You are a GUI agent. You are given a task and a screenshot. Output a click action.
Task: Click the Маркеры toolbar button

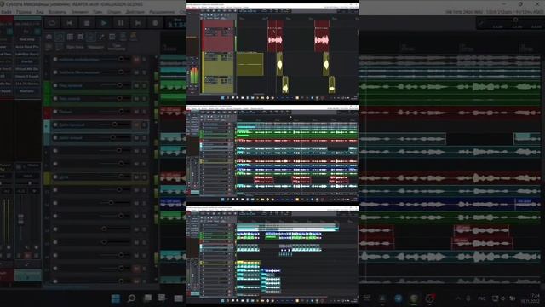(95, 47)
